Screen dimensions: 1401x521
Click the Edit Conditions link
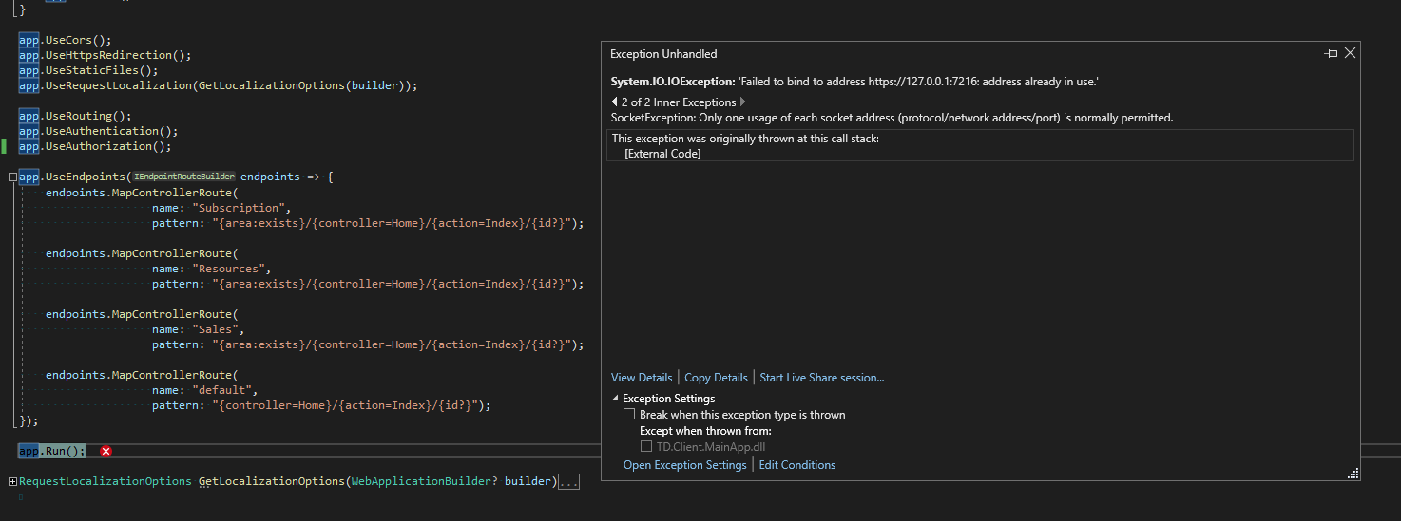pos(797,465)
